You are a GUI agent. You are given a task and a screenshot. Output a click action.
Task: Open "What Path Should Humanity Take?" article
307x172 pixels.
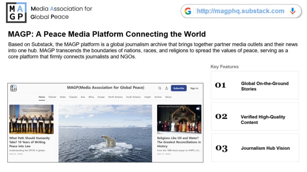(30, 142)
